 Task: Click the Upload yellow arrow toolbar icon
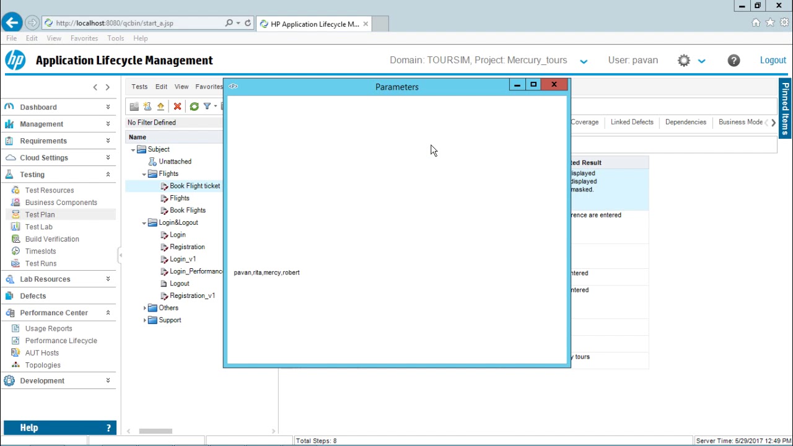pos(160,107)
